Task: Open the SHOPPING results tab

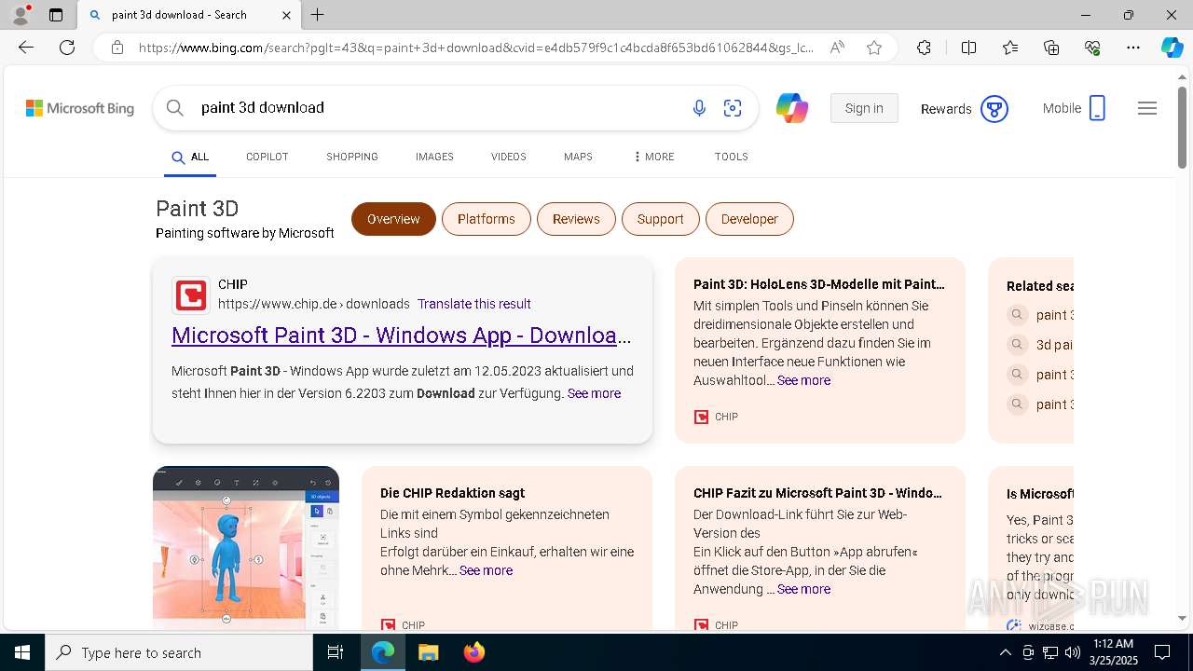Action: [352, 157]
